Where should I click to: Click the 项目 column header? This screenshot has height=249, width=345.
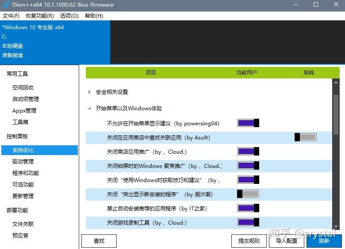pos(151,73)
